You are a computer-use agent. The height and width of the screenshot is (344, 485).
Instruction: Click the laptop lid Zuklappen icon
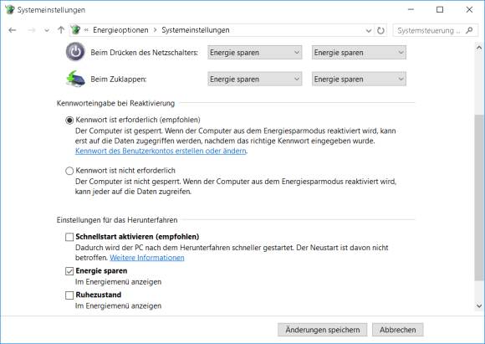coord(75,79)
